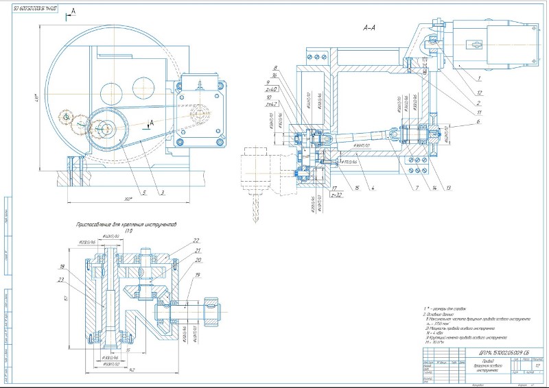The image size is (549, 388).
Task: Click sheet count '12' in the title block
Action: (x=538, y=365)
